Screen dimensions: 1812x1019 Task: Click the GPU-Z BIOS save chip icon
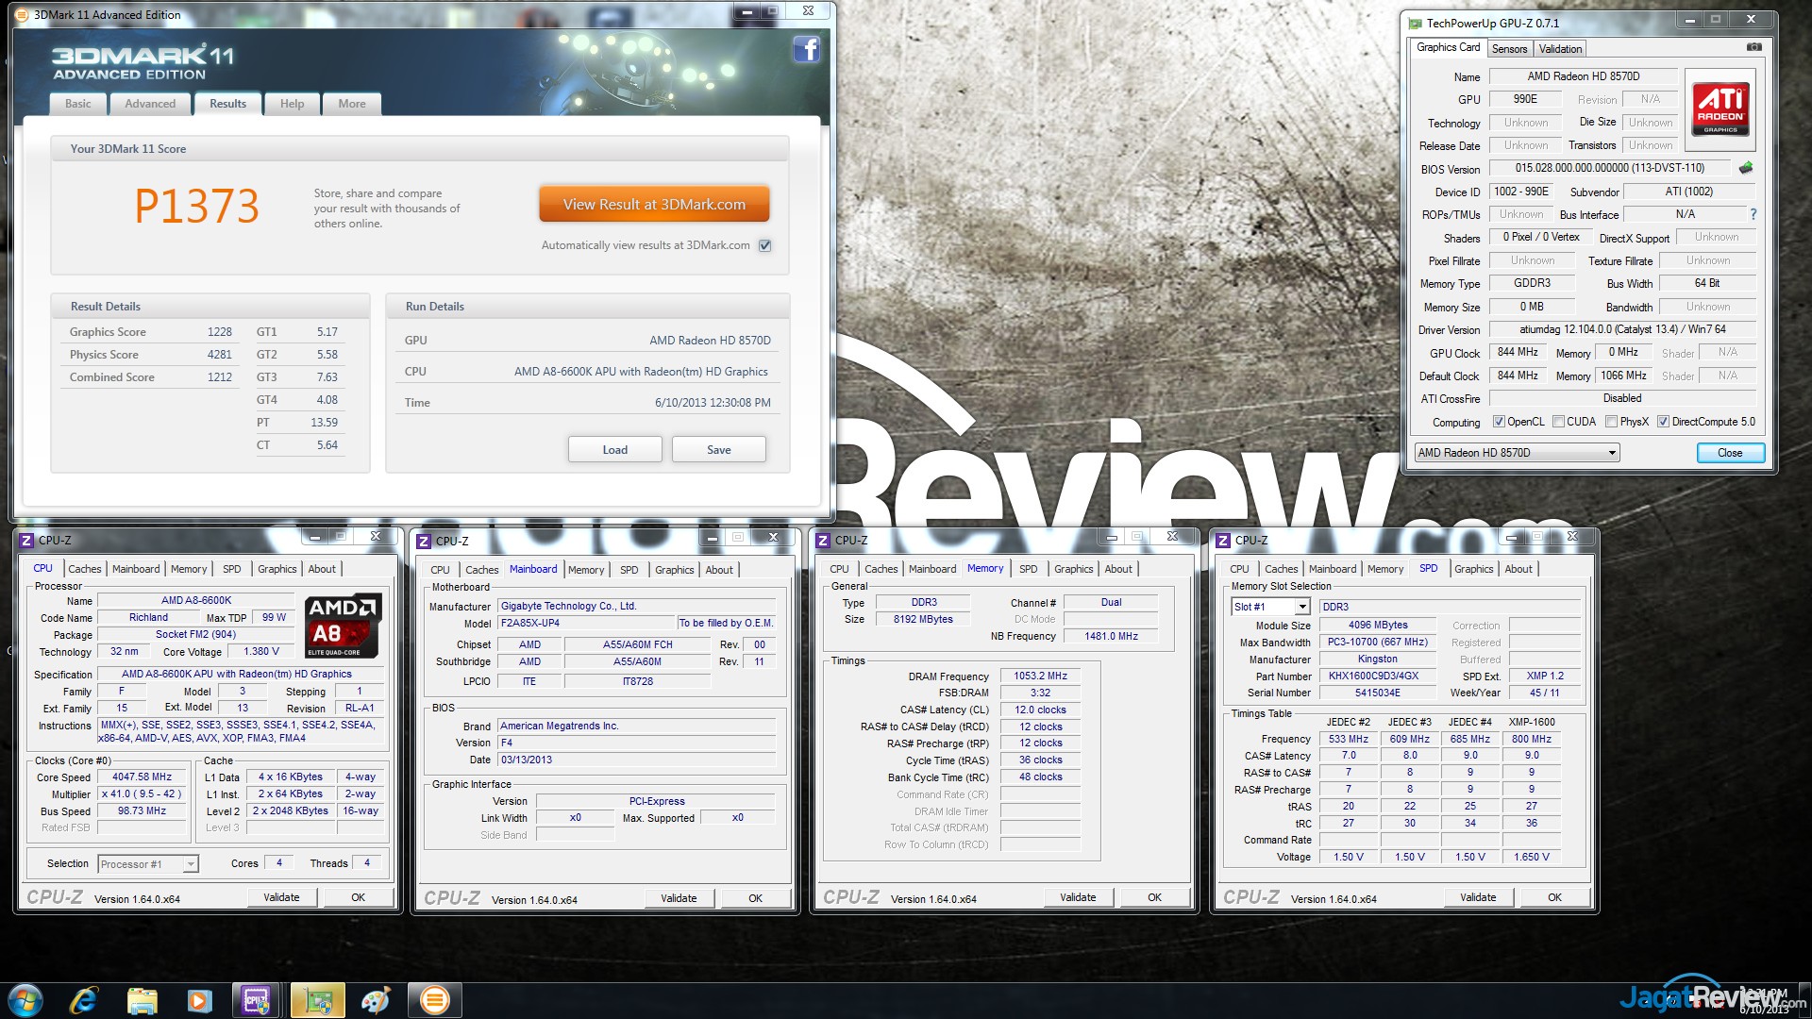click(1745, 168)
